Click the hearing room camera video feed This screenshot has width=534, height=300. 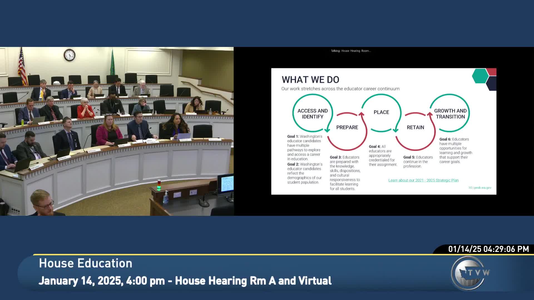coord(117,131)
